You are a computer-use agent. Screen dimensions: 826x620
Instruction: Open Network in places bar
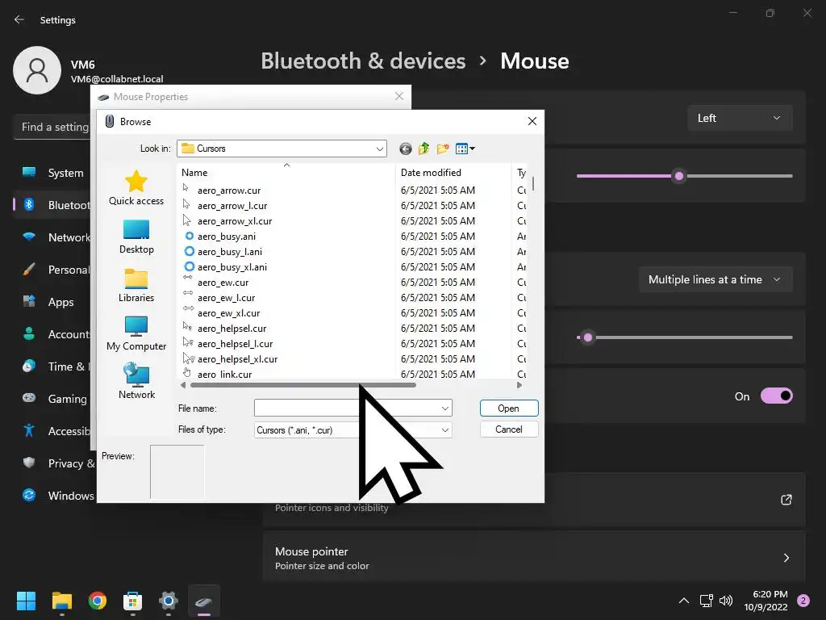coord(136,381)
